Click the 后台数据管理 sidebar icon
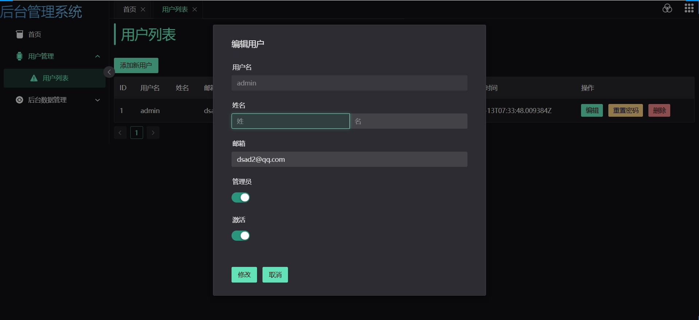The height and width of the screenshot is (320, 699). (20, 100)
